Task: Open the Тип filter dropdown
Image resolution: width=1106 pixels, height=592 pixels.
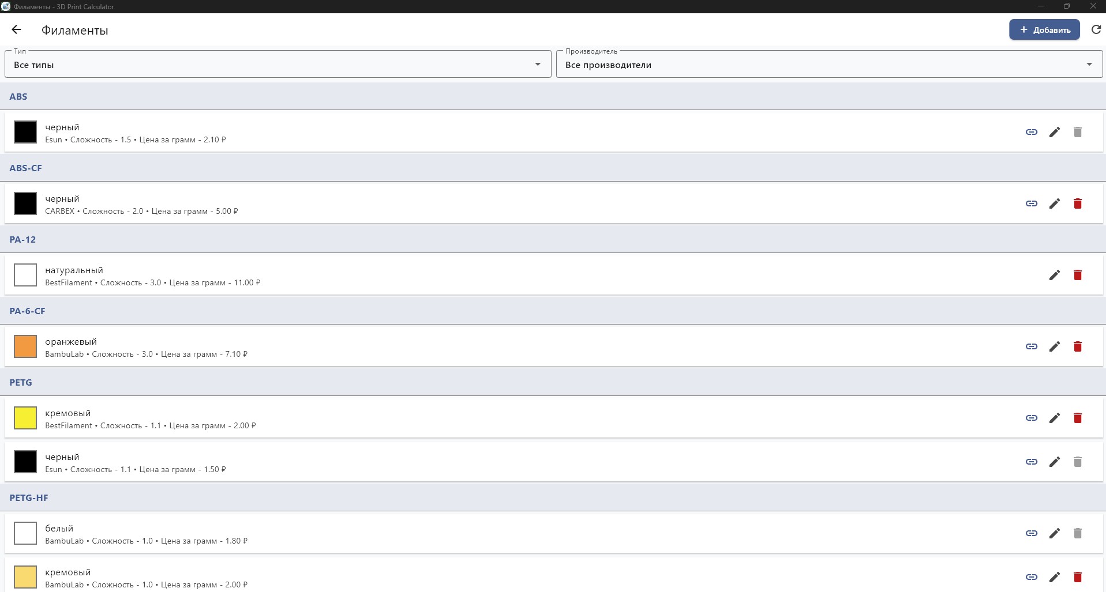Action: point(278,65)
